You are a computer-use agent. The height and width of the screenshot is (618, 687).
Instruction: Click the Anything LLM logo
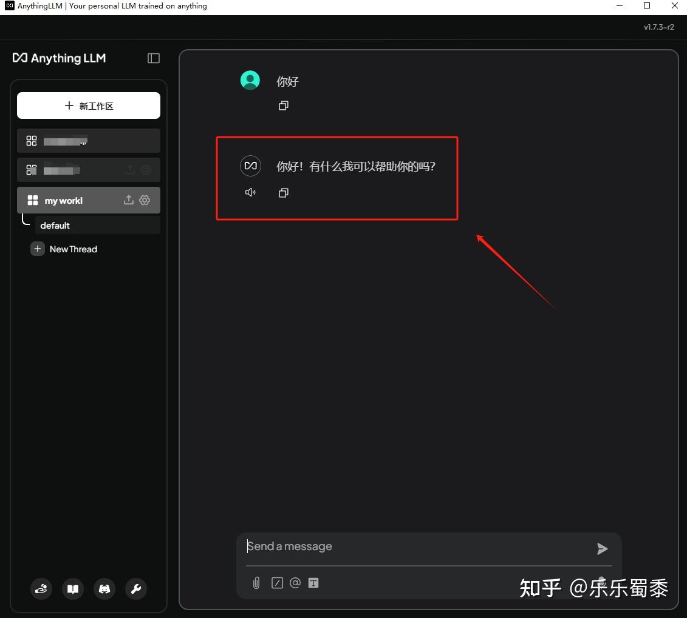point(59,58)
